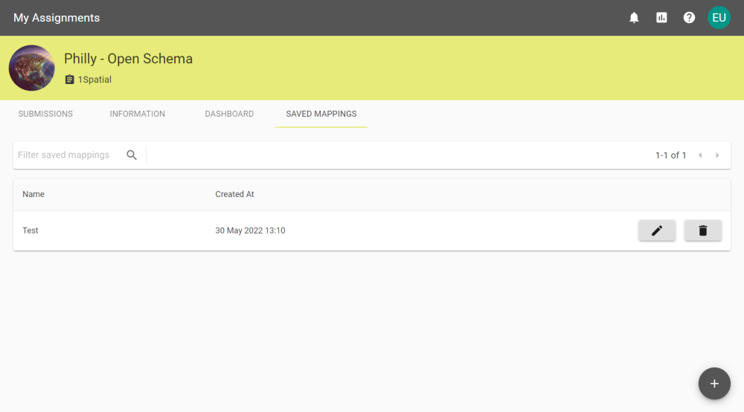Open the Information tab
The image size is (744, 412).
click(138, 114)
